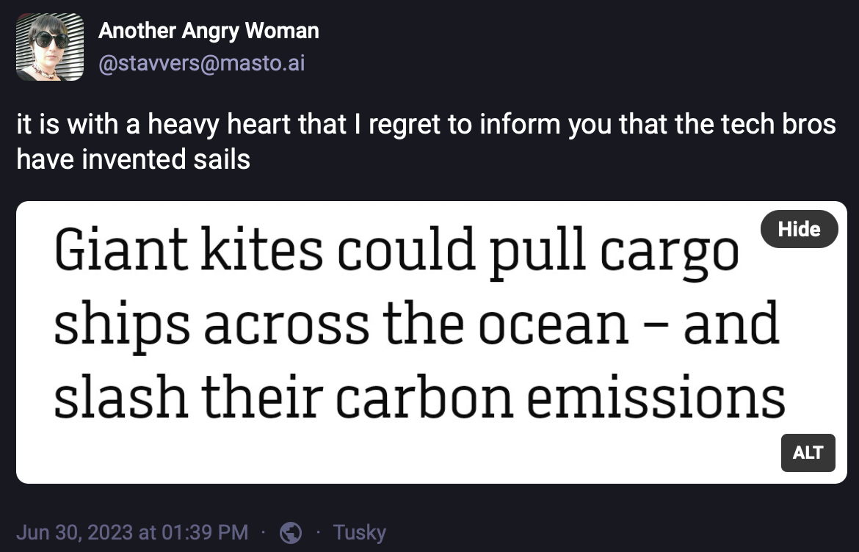
Task: Click the post's first line about heavy heart
Action: point(426,124)
